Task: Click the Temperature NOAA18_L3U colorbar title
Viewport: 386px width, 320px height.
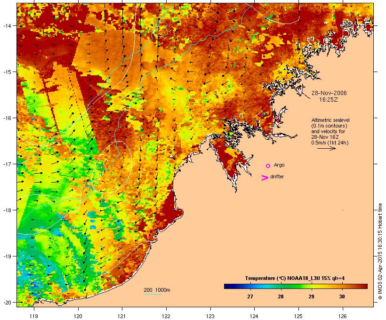Action: (x=295, y=278)
